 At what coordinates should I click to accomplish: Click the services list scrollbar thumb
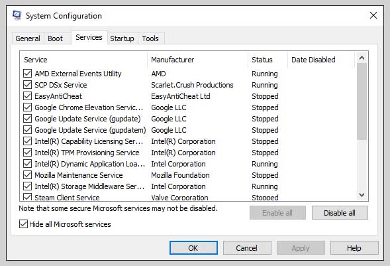tap(362, 101)
